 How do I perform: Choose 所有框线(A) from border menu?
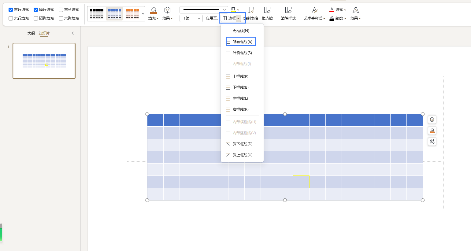242,42
